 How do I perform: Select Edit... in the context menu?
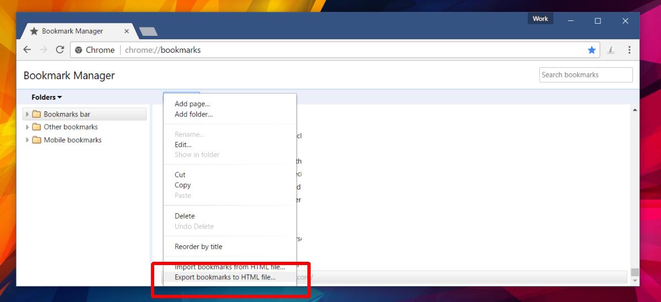183,144
